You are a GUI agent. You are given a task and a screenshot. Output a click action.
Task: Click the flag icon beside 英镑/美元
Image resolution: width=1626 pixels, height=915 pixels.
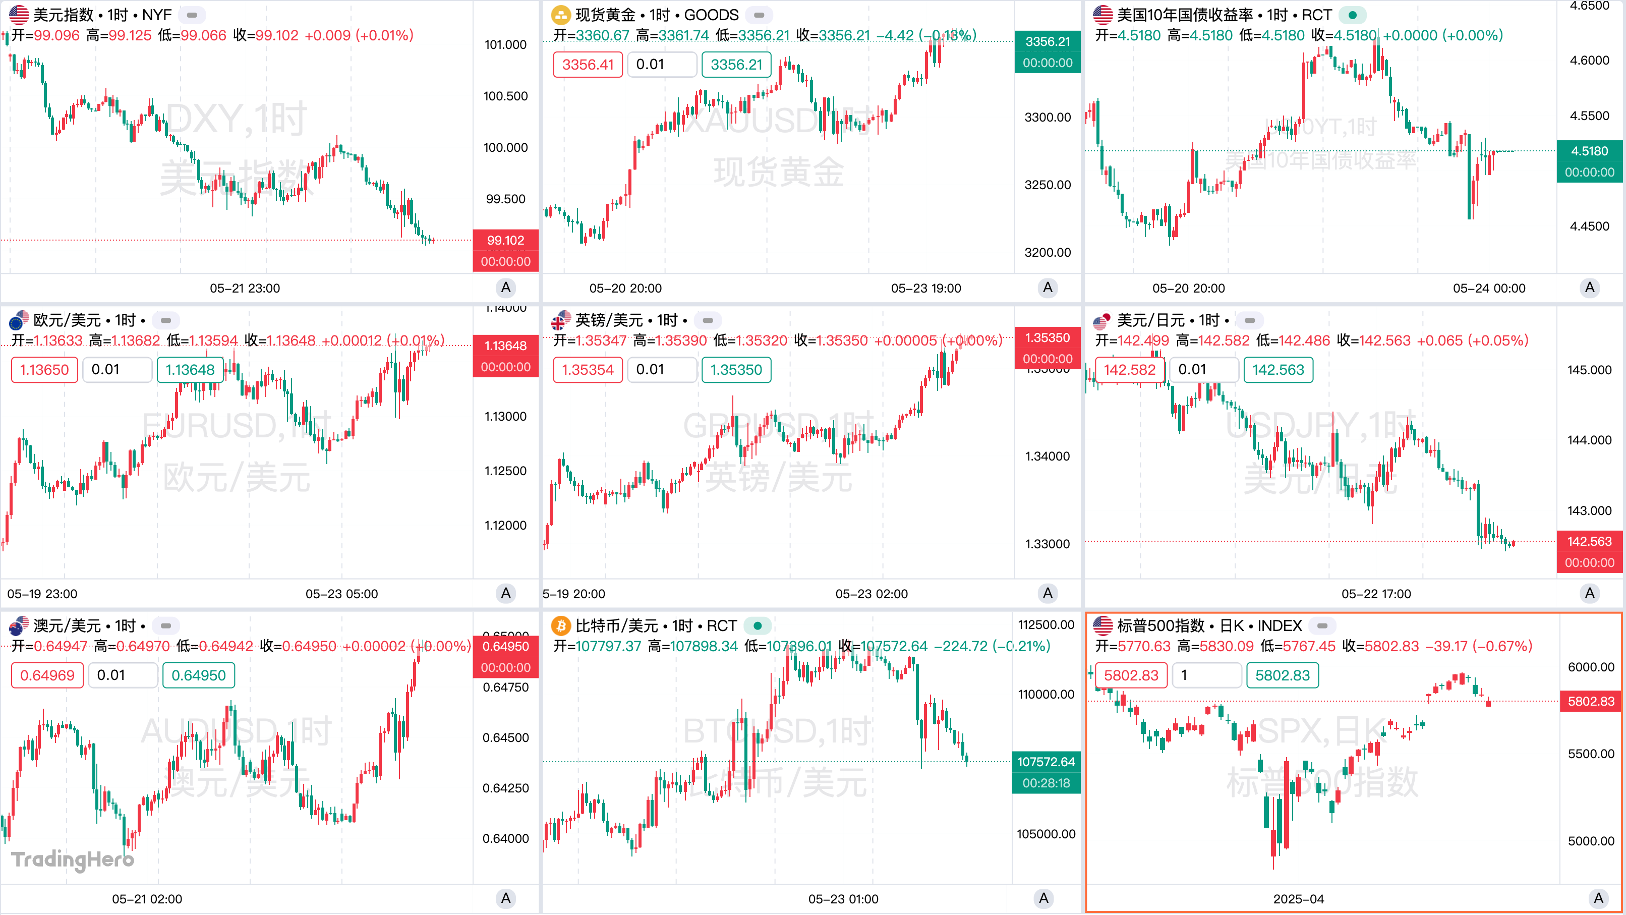point(560,320)
